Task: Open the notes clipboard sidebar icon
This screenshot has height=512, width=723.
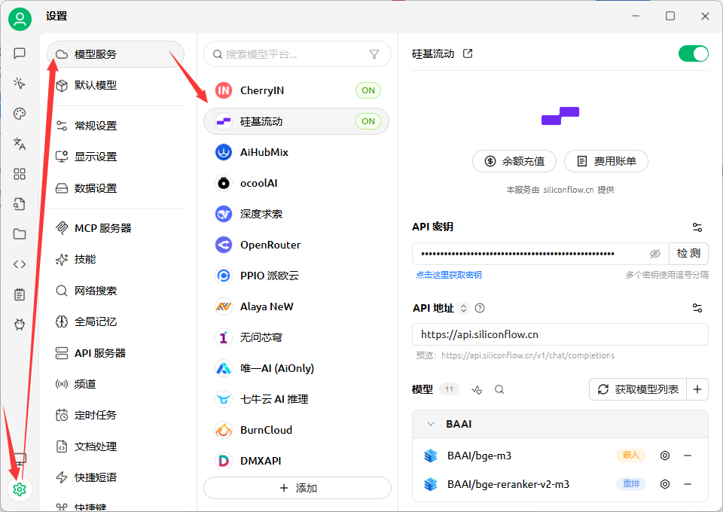Action: pyautogui.click(x=20, y=294)
